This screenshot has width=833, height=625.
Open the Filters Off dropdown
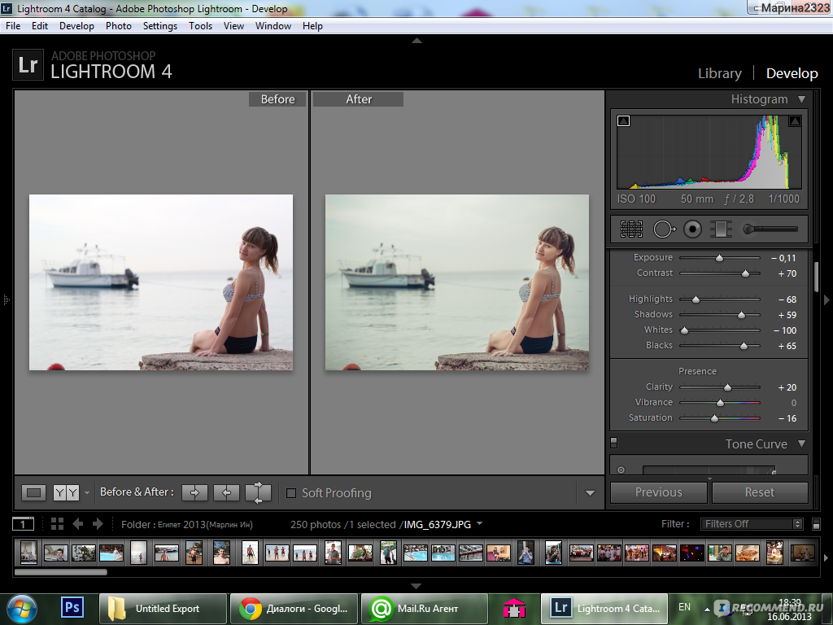tap(751, 524)
